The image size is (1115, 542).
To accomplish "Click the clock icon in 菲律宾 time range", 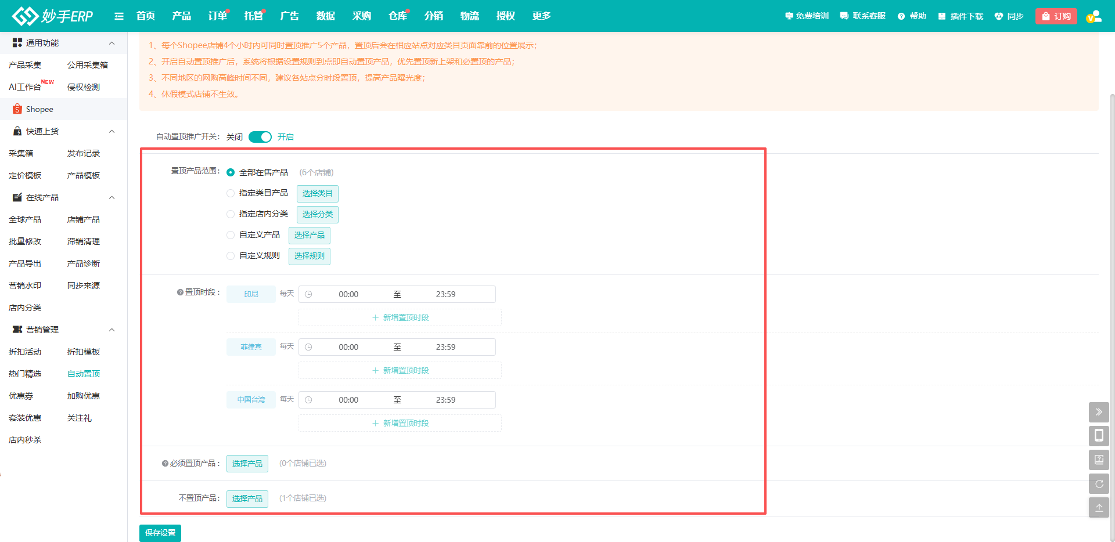I will (x=308, y=347).
